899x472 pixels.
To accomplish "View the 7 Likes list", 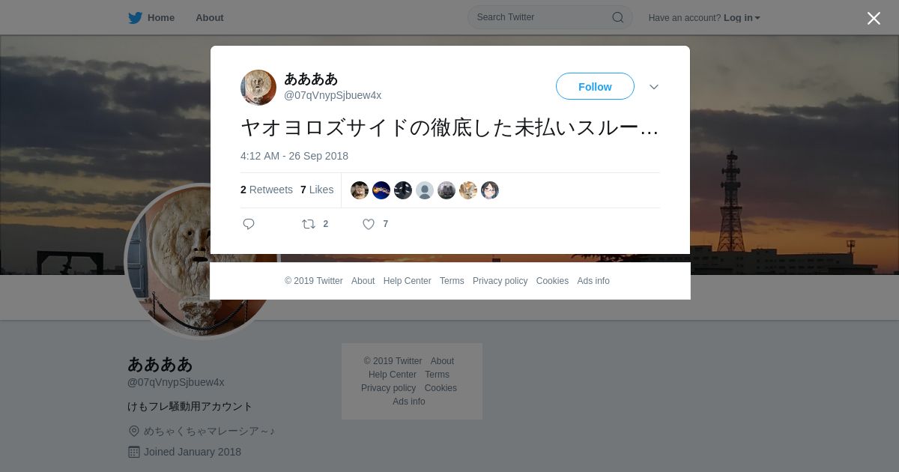I will point(317,190).
